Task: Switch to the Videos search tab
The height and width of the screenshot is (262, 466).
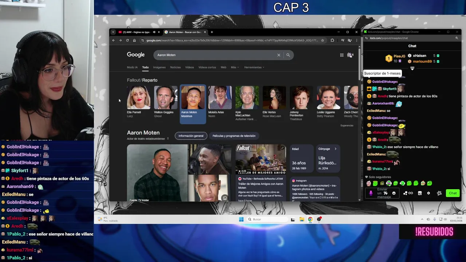Action: tap(189, 67)
